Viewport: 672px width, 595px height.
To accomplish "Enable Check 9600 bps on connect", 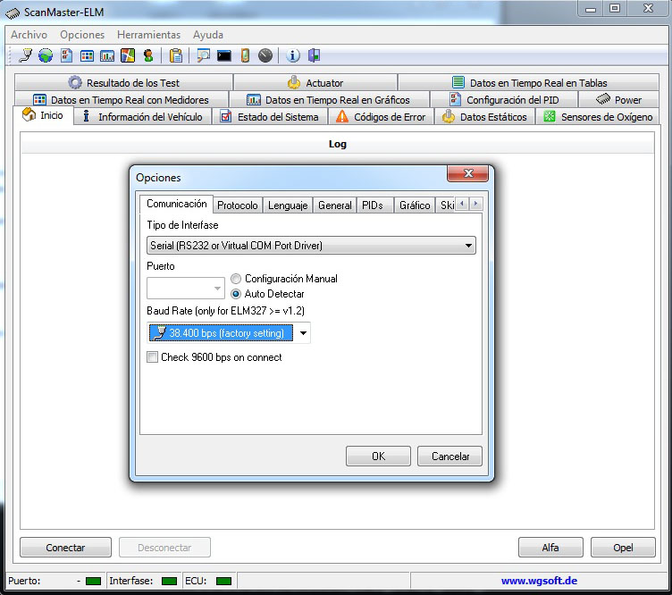I will tap(153, 357).
